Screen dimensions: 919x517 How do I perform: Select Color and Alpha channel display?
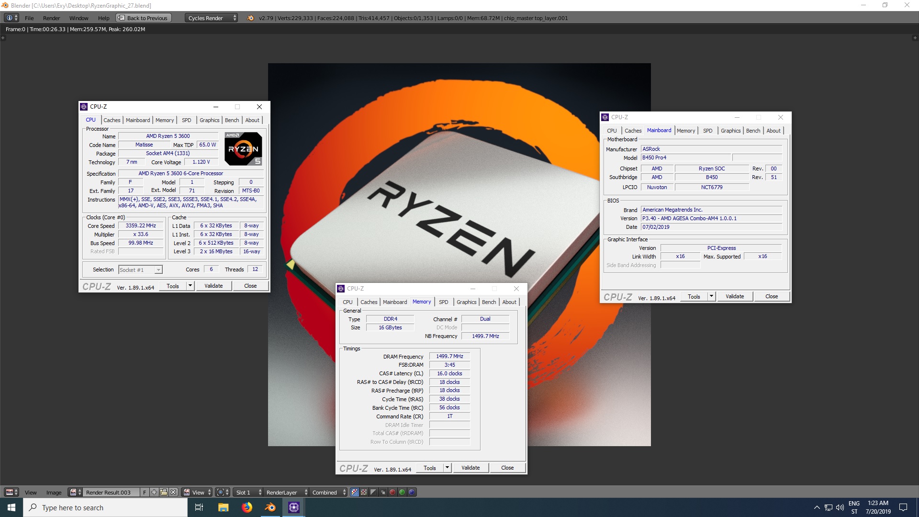(x=354, y=492)
